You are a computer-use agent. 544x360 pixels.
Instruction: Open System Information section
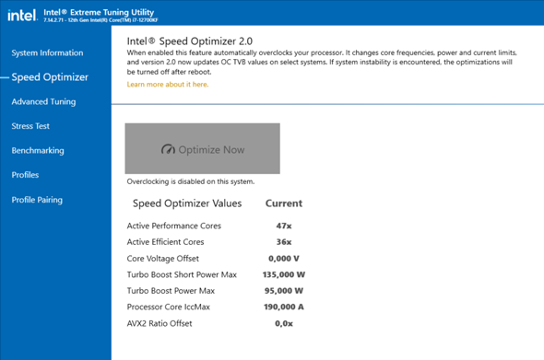(47, 52)
